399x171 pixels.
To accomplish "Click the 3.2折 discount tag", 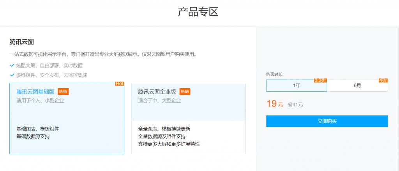I will [x=321, y=81].
